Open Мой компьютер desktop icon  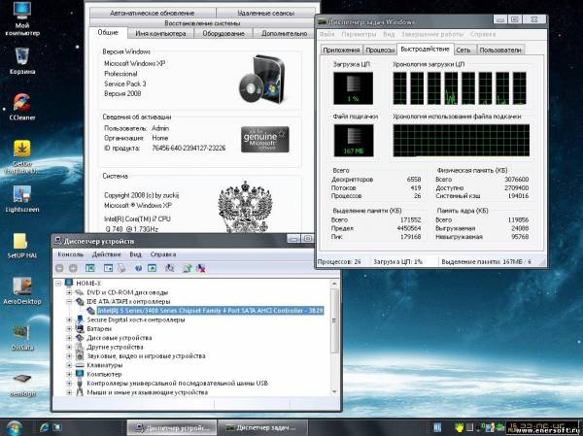[22, 18]
